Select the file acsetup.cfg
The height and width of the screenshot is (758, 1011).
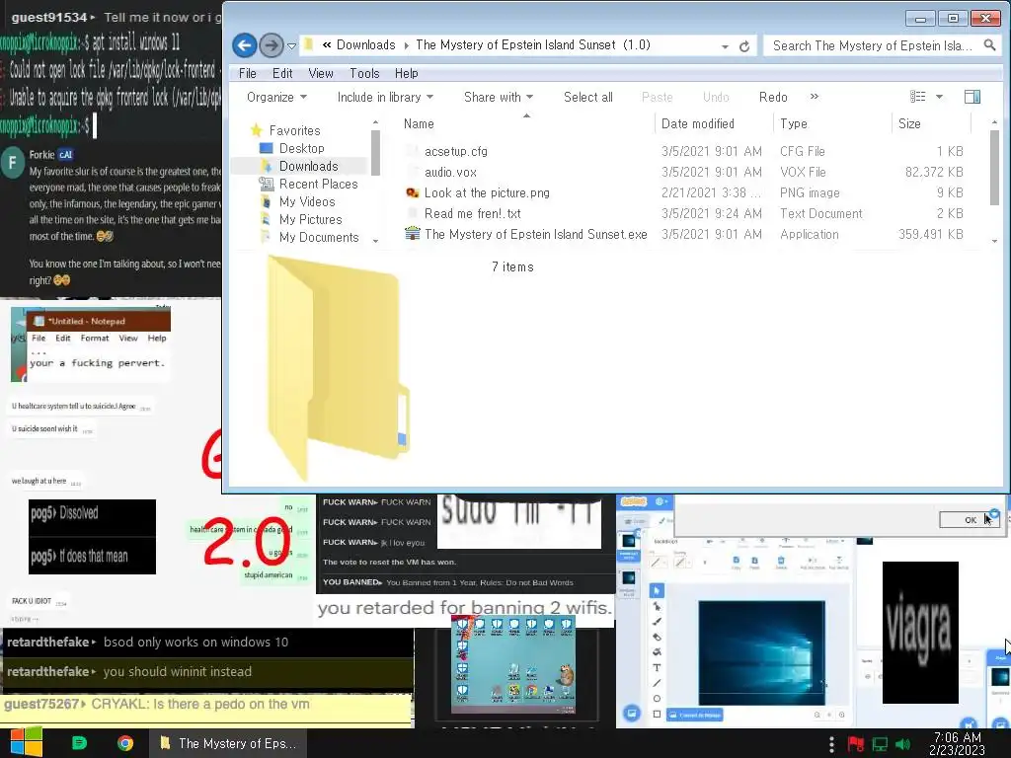[x=456, y=151]
